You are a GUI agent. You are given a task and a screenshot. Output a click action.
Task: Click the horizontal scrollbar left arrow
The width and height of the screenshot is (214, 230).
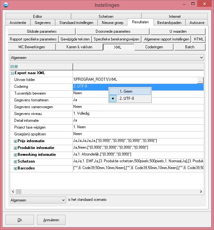[x=13, y=191]
